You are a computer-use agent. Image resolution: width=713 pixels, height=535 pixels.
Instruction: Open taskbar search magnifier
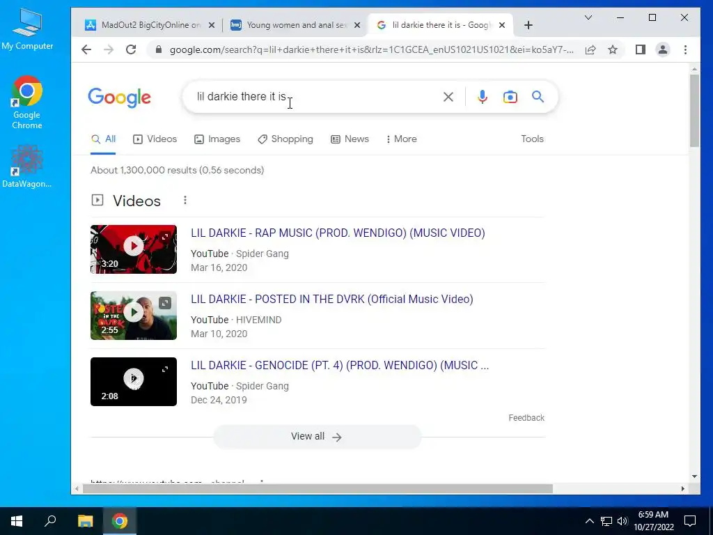click(50, 521)
